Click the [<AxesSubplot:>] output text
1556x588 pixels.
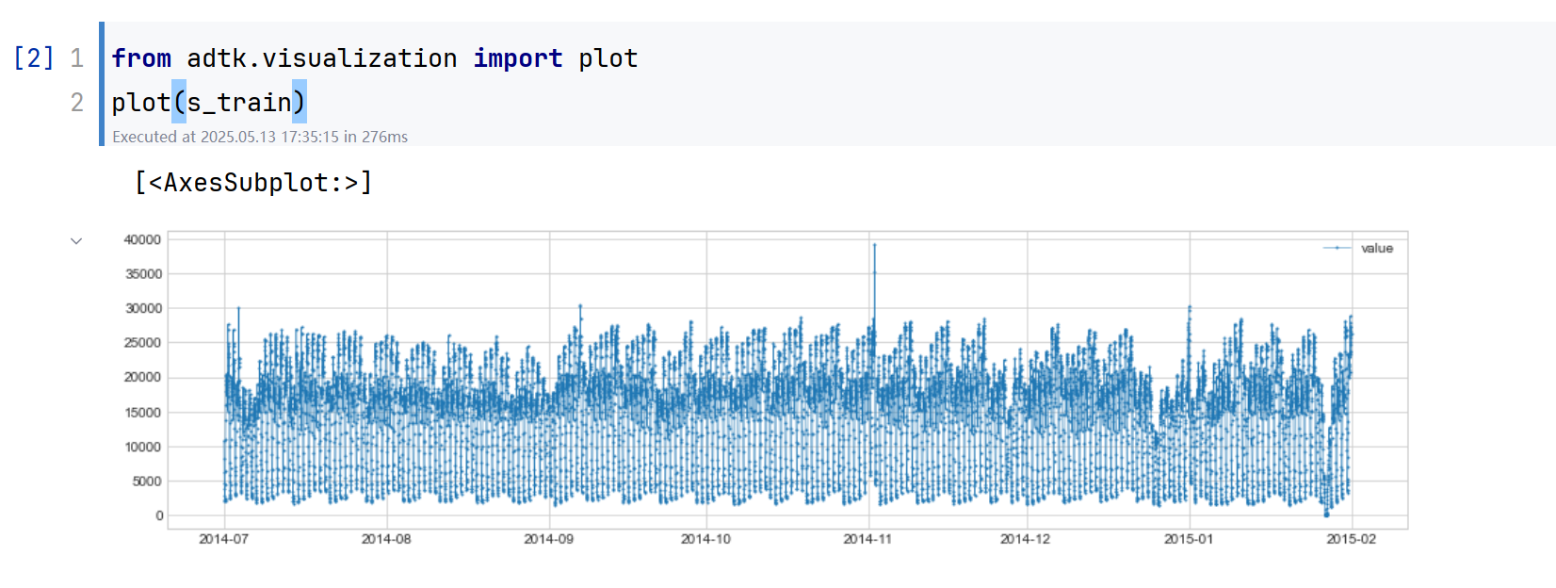coord(253,182)
